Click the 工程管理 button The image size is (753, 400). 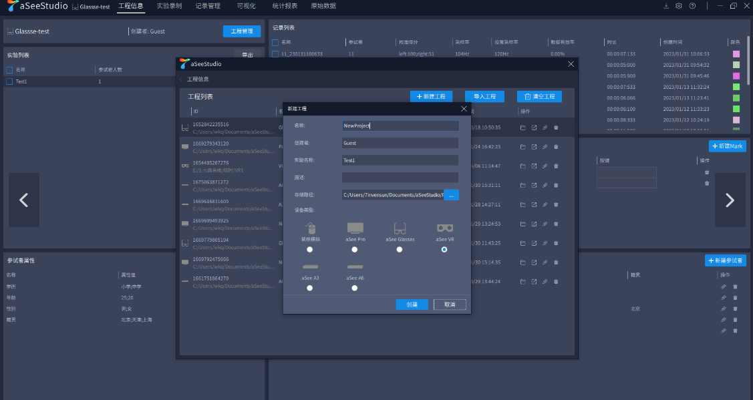click(242, 31)
